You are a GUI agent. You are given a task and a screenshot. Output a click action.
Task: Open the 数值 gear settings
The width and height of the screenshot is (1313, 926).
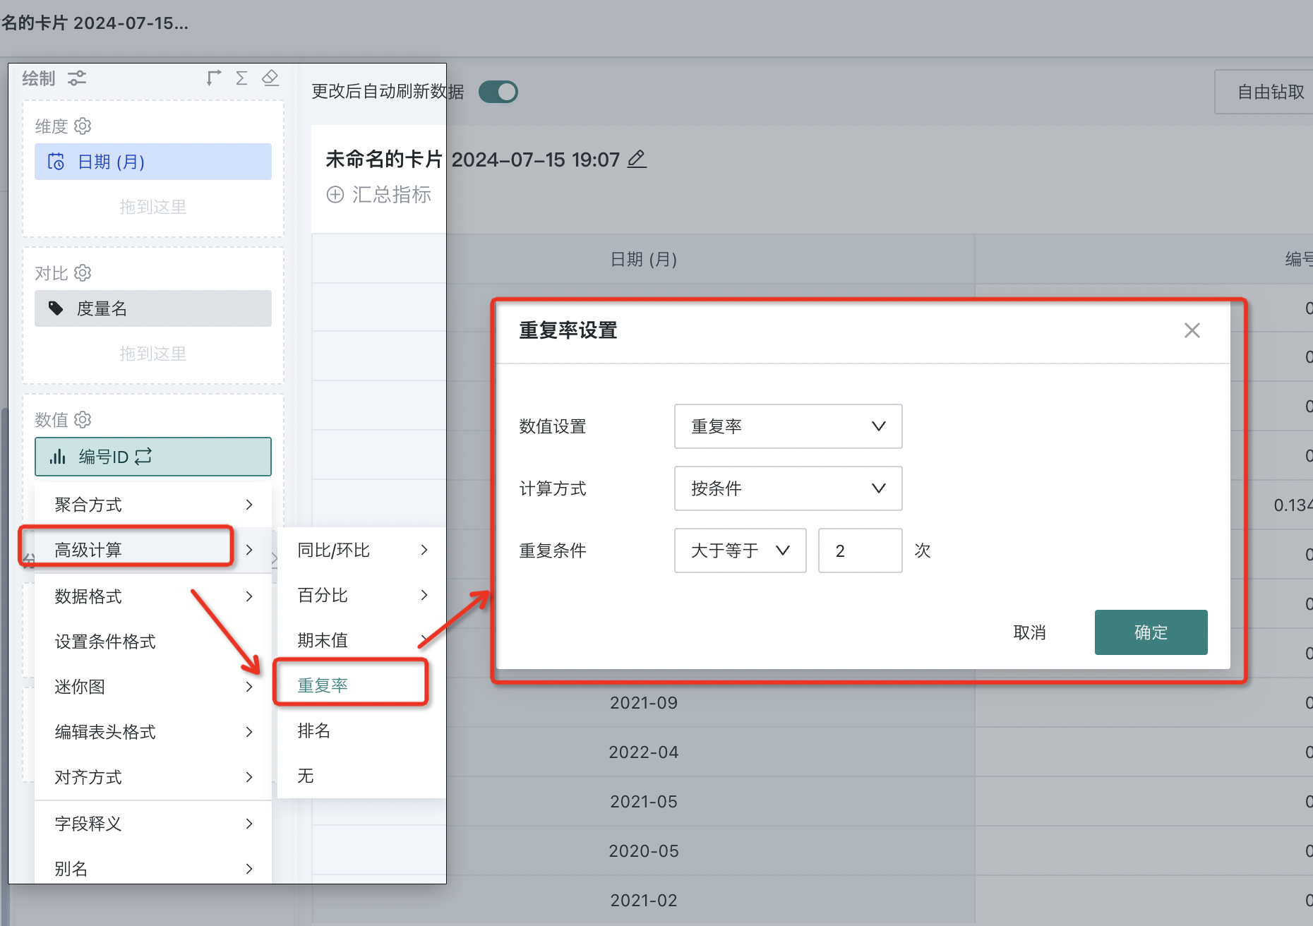(x=83, y=420)
